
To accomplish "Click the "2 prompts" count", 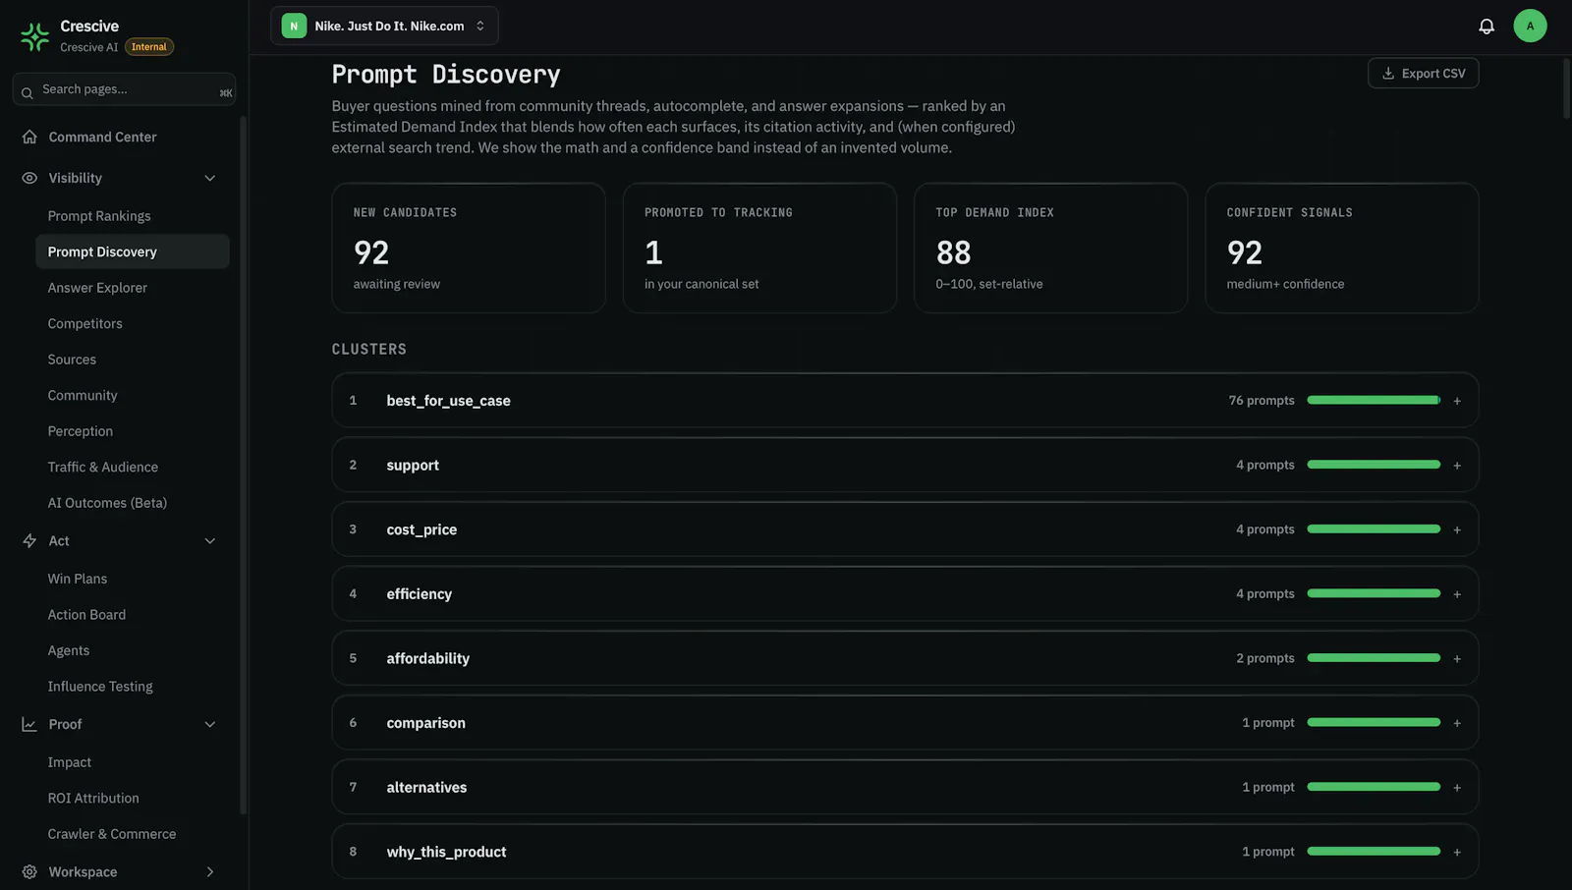I will (x=1265, y=658).
